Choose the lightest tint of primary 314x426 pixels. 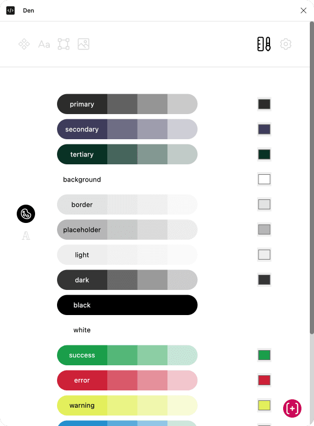(182, 104)
